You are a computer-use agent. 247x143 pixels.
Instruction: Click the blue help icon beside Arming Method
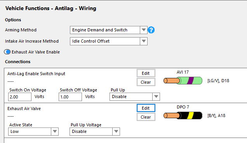pyautogui.click(x=151, y=30)
